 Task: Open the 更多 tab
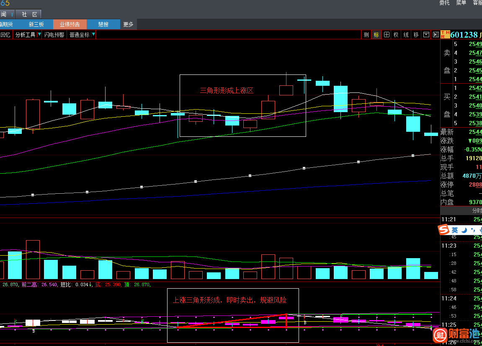pyautogui.click(x=128, y=24)
